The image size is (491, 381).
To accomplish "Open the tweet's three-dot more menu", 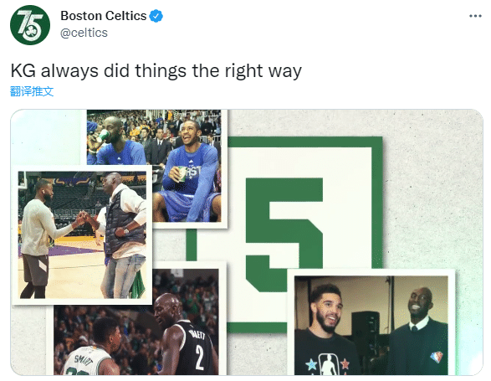I will tap(475, 16).
